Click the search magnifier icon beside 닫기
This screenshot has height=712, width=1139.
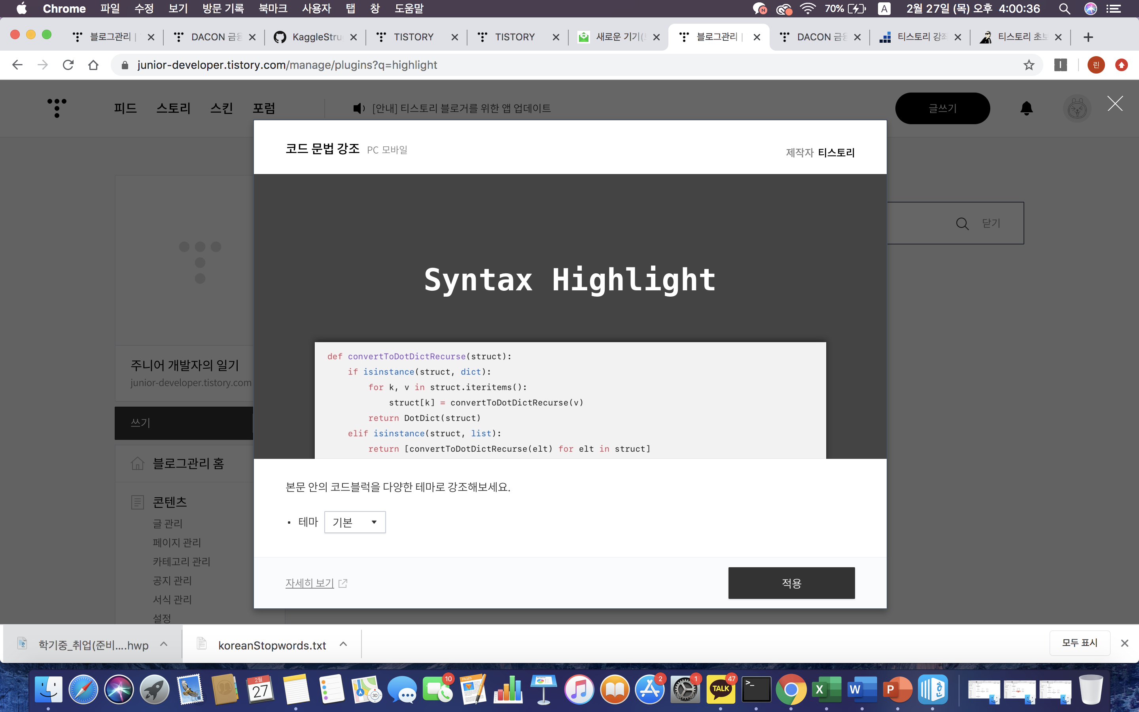pyautogui.click(x=962, y=223)
